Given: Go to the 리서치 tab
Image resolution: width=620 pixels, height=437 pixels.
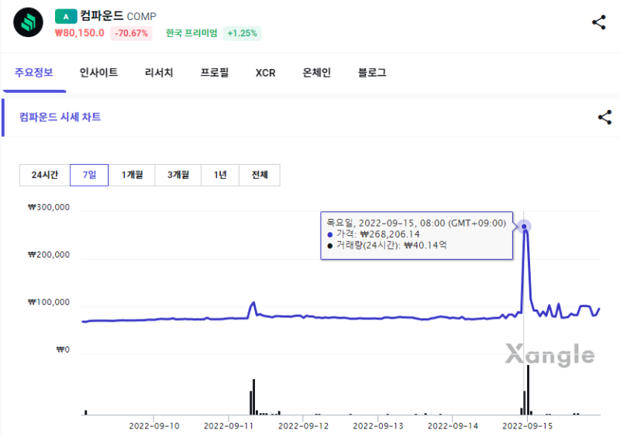Looking at the screenshot, I should tap(159, 73).
